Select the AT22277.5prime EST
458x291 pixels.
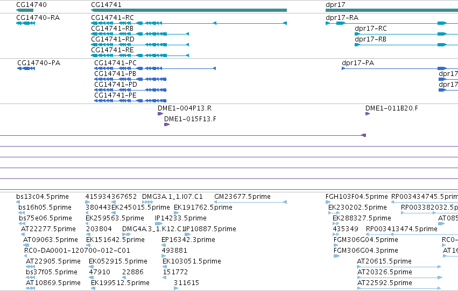pos(48,229)
